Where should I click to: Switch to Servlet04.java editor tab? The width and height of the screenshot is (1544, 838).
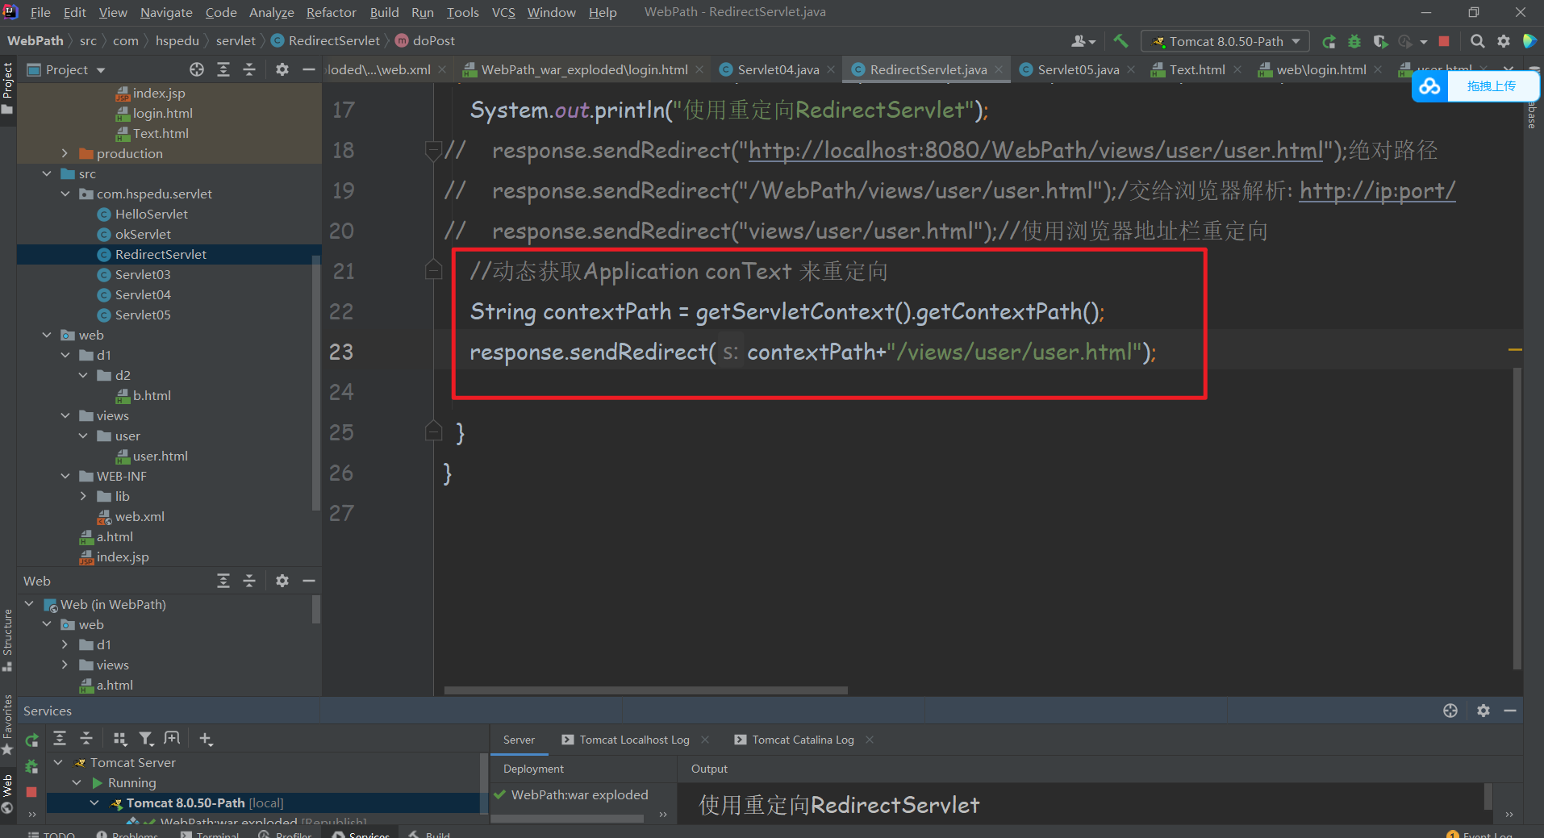(778, 69)
